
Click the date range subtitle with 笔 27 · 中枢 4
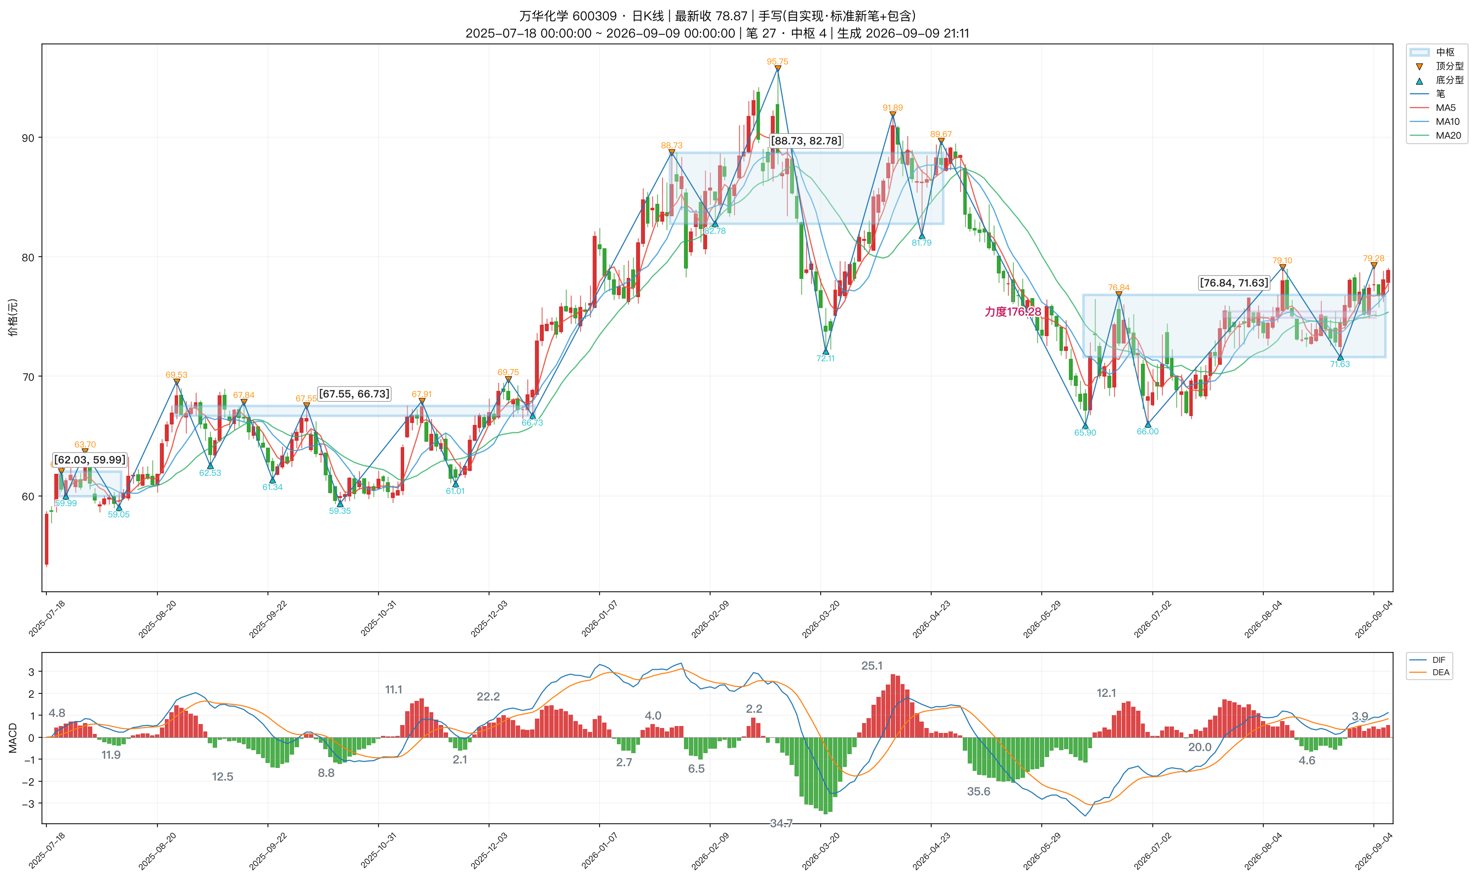[717, 33]
